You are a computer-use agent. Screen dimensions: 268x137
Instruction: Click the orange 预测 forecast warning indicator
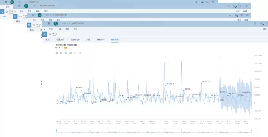[x=65, y=48]
